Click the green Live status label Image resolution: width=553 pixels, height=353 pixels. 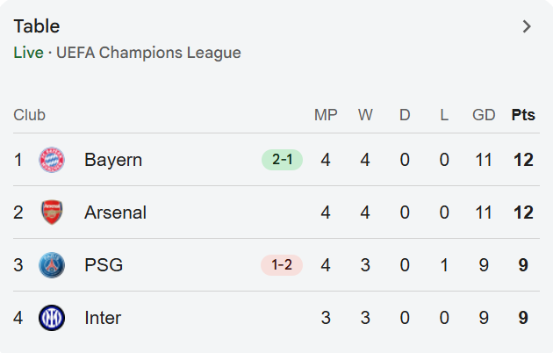click(28, 53)
